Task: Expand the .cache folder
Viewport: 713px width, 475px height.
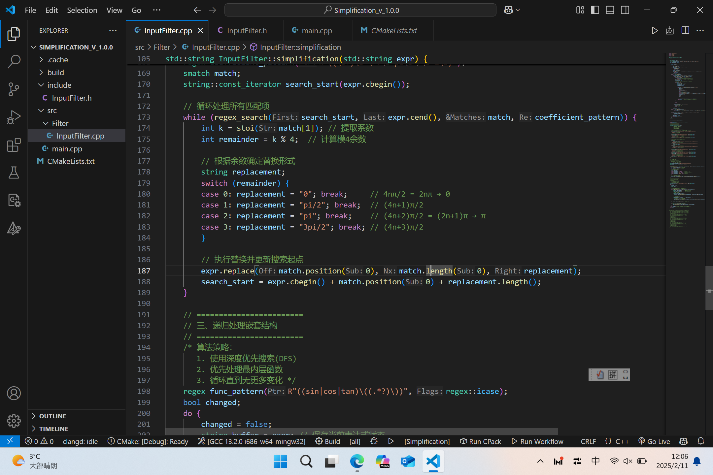Action: point(57,60)
